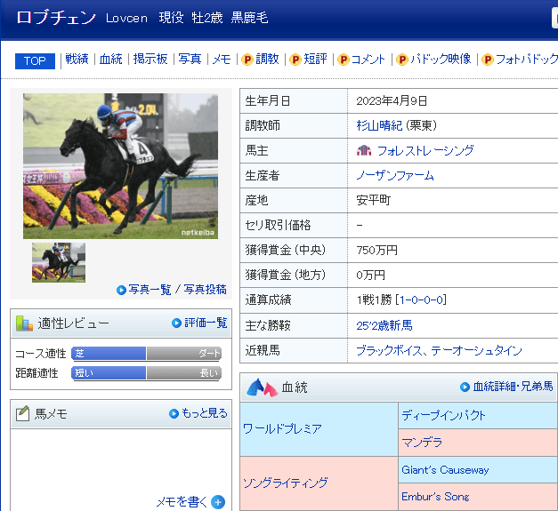The width and height of the screenshot is (558, 511).
Task: Click the 750万円 earnings value
Action: [x=376, y=251]
